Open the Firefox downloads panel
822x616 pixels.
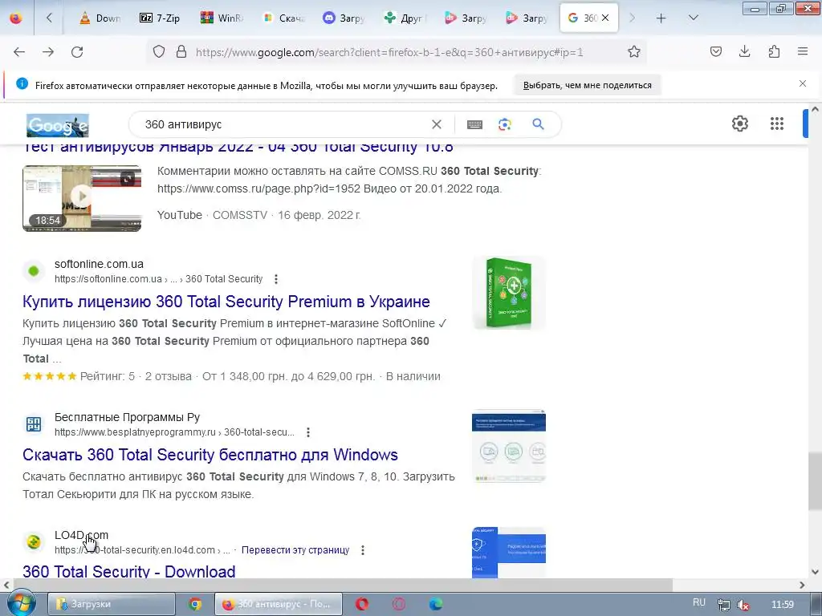(744, 51)
